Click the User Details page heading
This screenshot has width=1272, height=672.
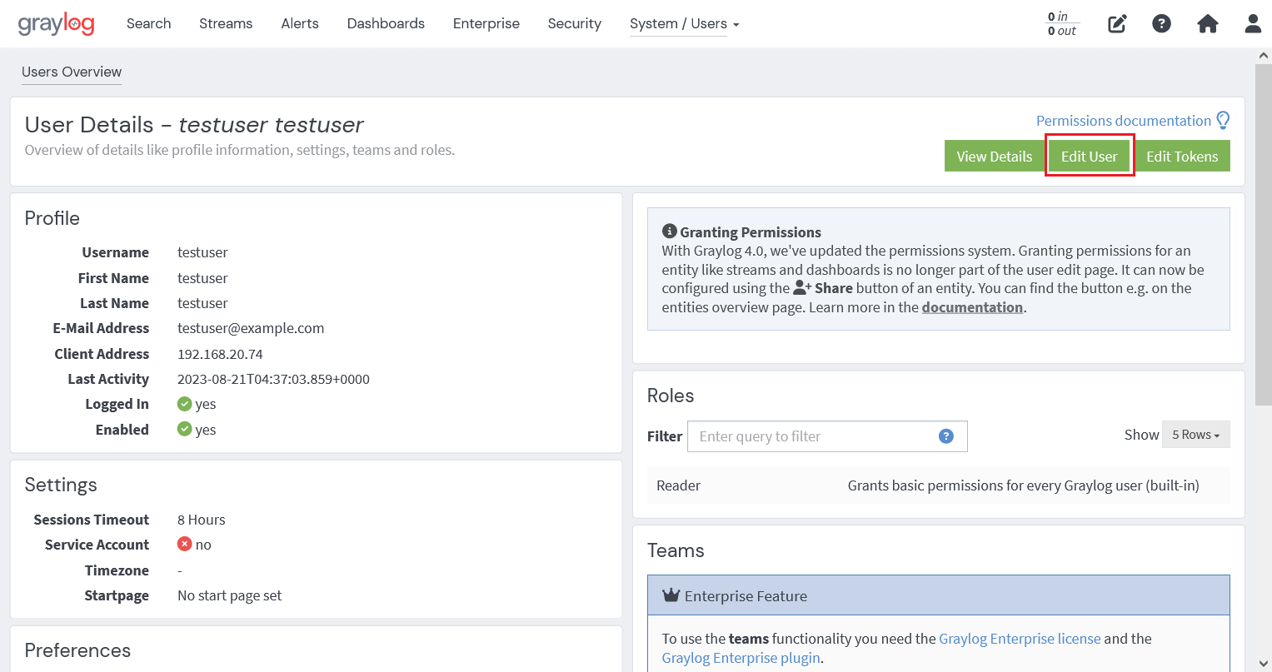(194, 125)
